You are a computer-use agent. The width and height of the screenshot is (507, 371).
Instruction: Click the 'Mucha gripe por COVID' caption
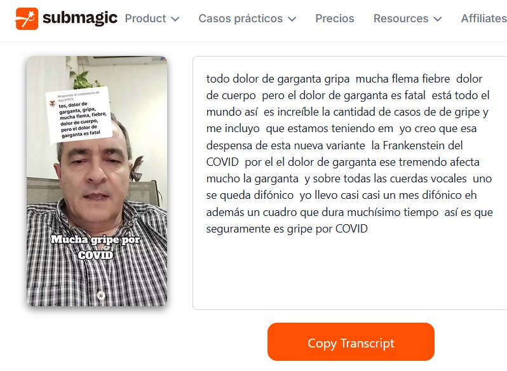(95, 247)
